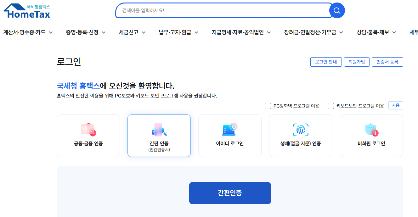Screen dimensions: 418x217
Task: Click the 인증서 등록 button
Action: tap(387, 62)
